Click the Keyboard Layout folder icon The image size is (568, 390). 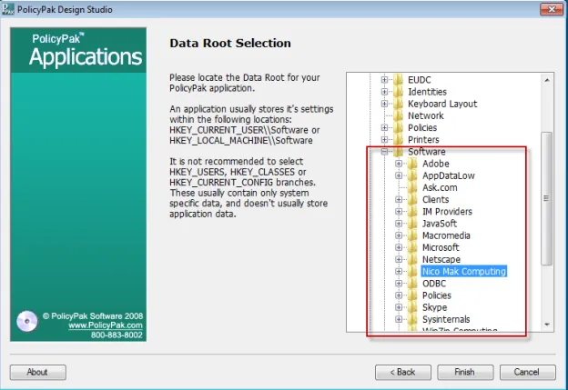pyautogui.click(x=398, y=104)
